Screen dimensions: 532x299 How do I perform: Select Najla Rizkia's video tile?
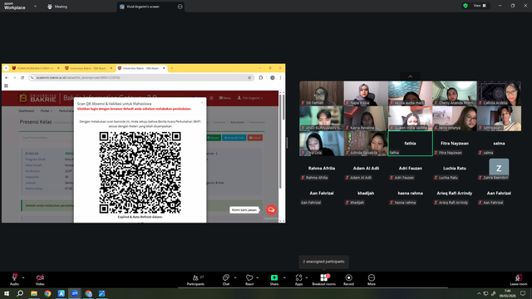[x=366, y=93]
